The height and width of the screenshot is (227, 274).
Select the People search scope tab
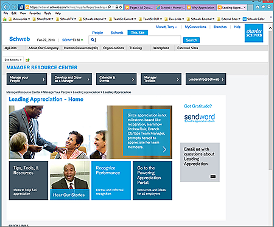[x=97, y=33]
